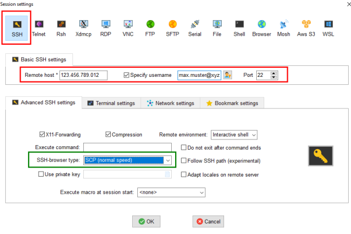
Task: Uncheck the Compression option
Action: [108, 134]
